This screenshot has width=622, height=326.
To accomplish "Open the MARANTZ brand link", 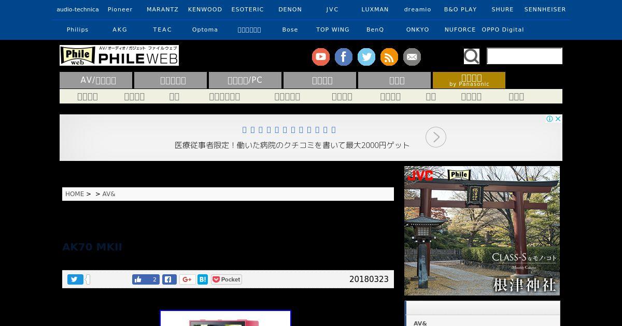I will click(163, 9).
